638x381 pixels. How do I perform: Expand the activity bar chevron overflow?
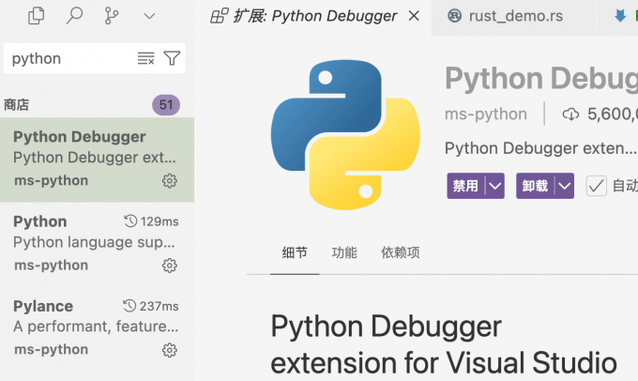coord(149,15)
